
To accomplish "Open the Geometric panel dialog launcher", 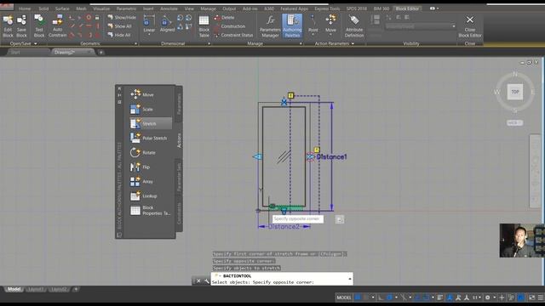I will [x=136, y=43].
